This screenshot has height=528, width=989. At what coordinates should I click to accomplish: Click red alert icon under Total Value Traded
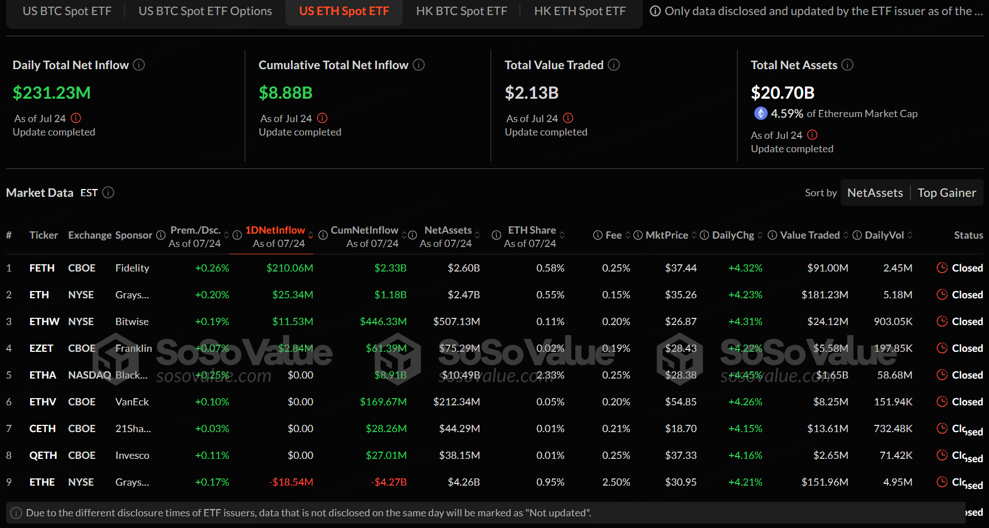tap(568, 118)
